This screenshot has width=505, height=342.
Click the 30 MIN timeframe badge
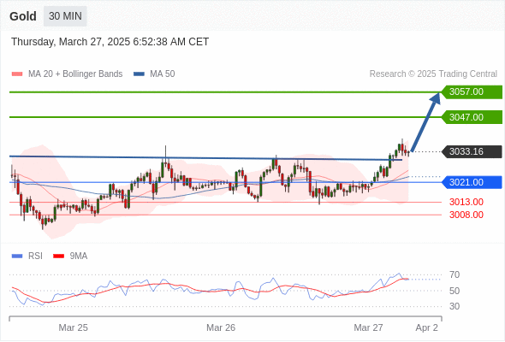[65, 15]
